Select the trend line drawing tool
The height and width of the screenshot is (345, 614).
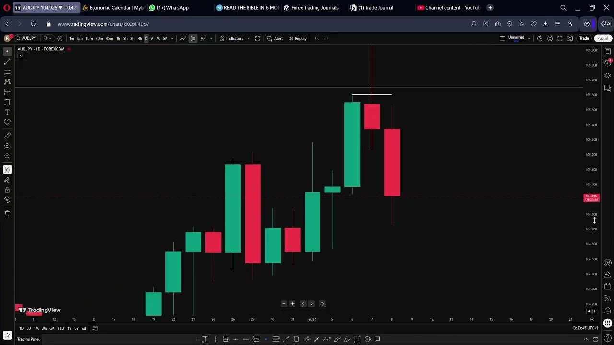(x=7, y=61)
